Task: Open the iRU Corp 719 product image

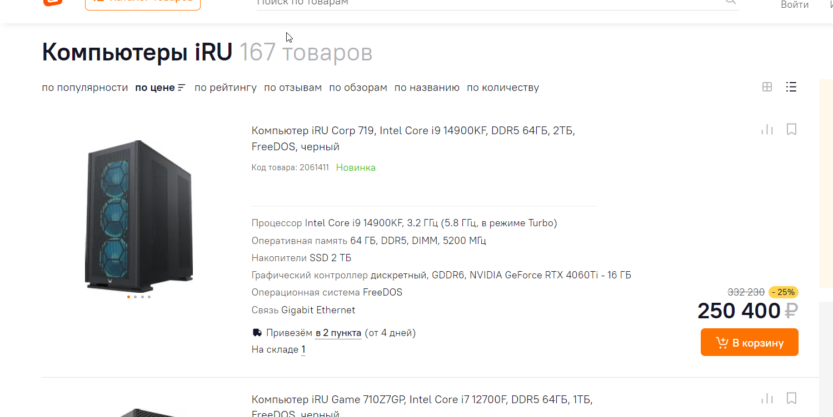Action: pyautogui.click(x=139, y=216)
